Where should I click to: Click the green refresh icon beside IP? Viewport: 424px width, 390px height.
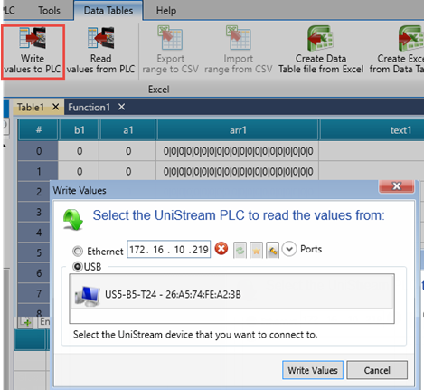coord(240,251)
